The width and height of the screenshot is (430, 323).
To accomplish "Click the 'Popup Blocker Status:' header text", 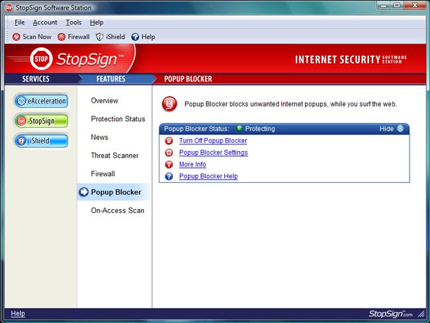I will click(x=196, y=128).
